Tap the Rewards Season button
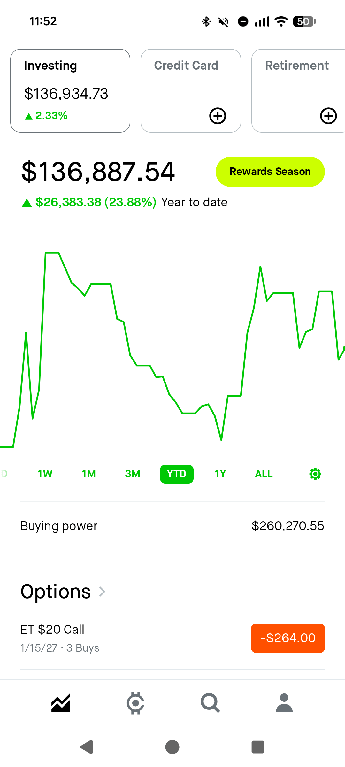The image size is (345, 767). [x=270, y=172]
